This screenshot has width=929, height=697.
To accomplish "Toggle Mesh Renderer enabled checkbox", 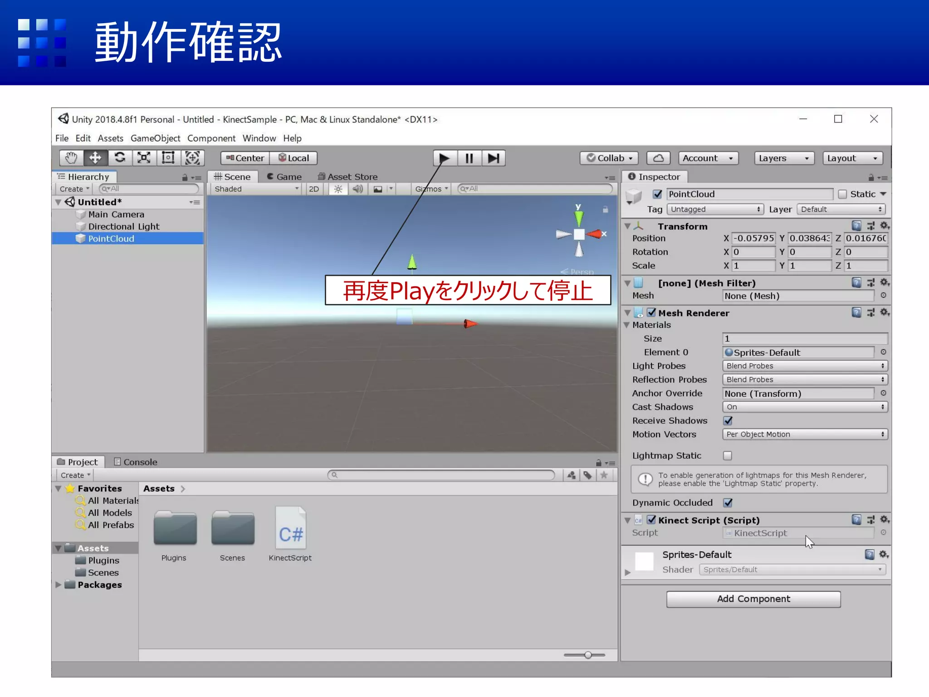I will (x=651, y=313).
